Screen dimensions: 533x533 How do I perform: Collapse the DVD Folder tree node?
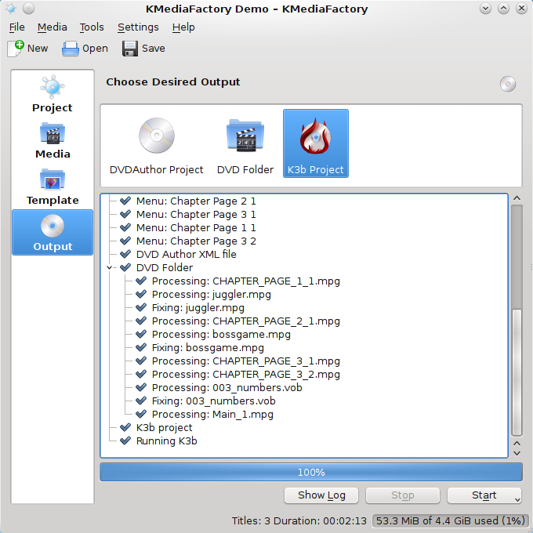click(109, 267)
